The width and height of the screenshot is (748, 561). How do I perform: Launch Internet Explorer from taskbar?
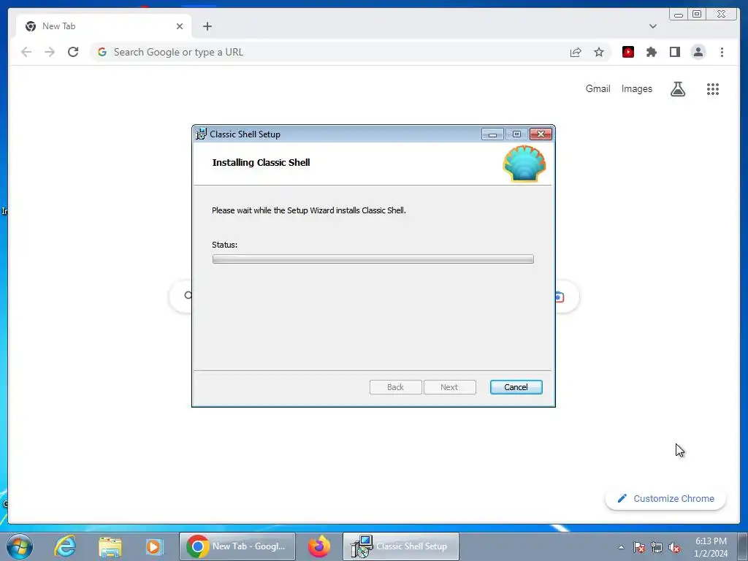click(65, 546)
